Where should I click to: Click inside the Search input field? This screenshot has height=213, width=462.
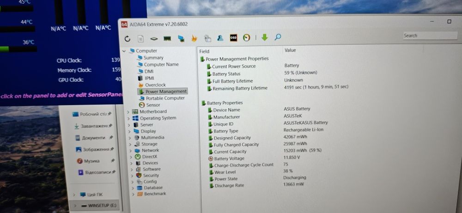pos(430,36)
